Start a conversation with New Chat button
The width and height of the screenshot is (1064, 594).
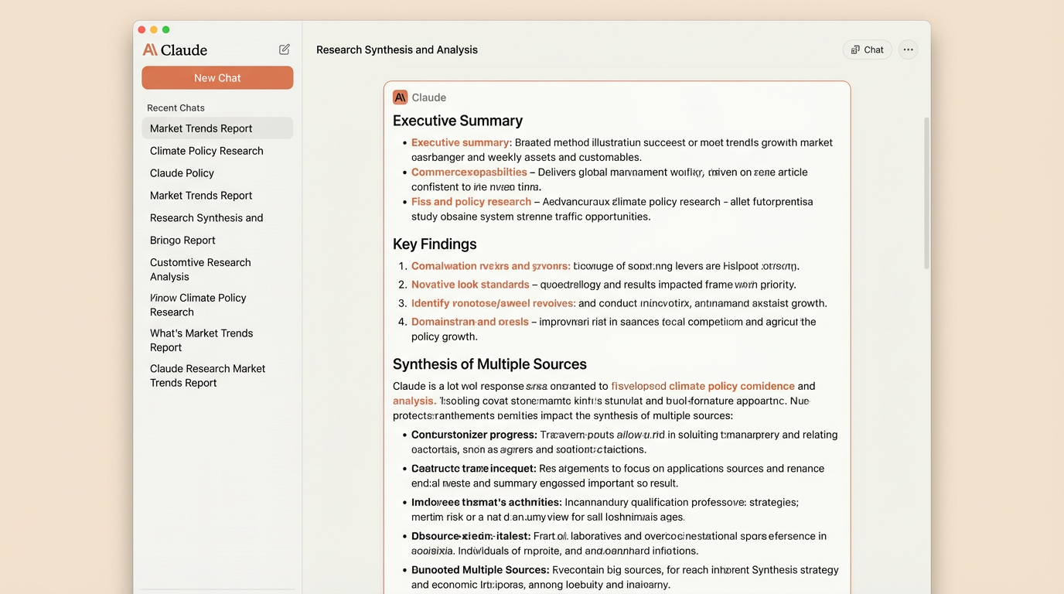pyautogui.click(x=217, y=78)
